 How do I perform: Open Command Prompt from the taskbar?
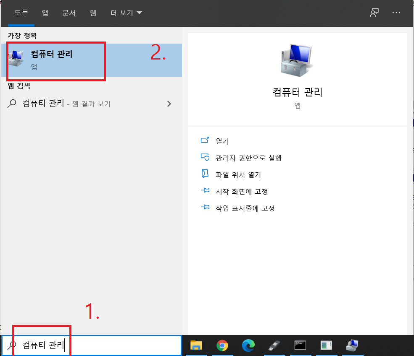coord(300,346)
